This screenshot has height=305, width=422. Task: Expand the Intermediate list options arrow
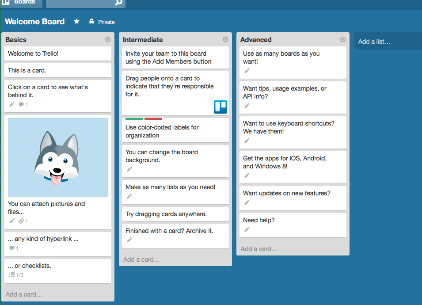225,39
